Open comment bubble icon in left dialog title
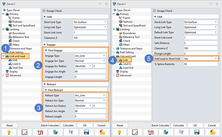Viewport: 222px width, 137px height. pyautogui.click(x=100, y=4)
